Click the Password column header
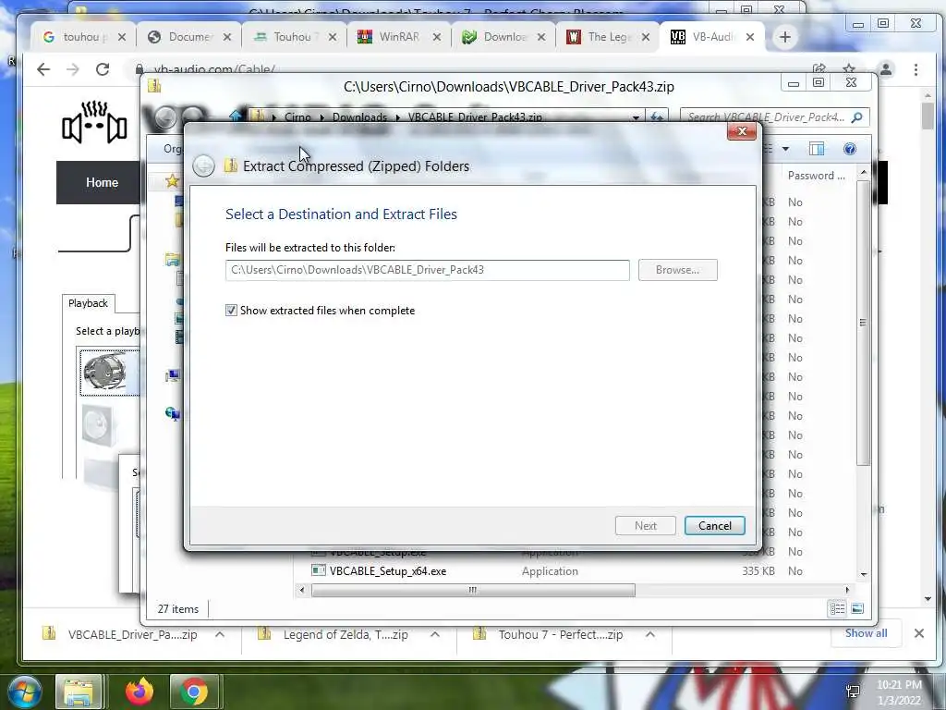 tap(816, 175)
